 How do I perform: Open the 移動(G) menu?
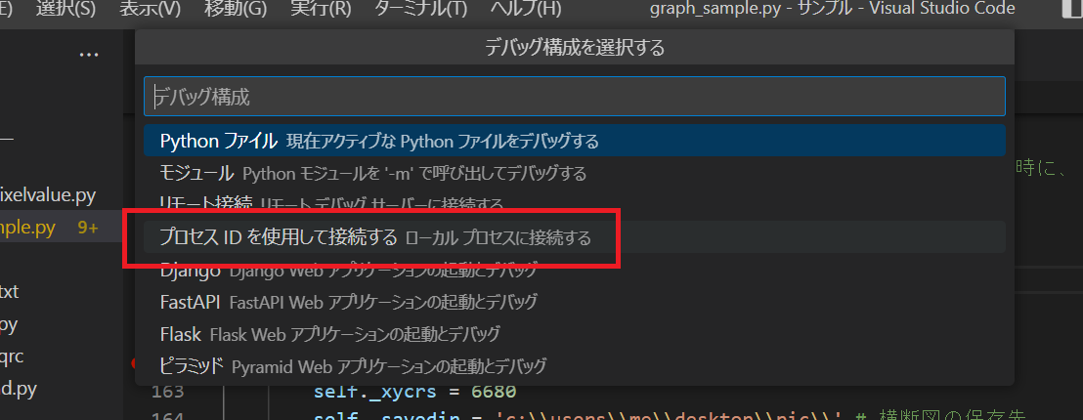tap(235, 9)
